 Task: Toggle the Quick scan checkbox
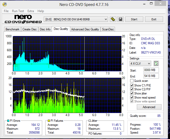(132, 81)
